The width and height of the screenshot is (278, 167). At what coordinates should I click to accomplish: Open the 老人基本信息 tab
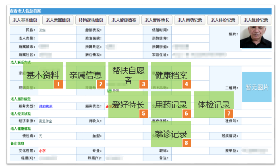pyautogui.click(x=25, y=20)
